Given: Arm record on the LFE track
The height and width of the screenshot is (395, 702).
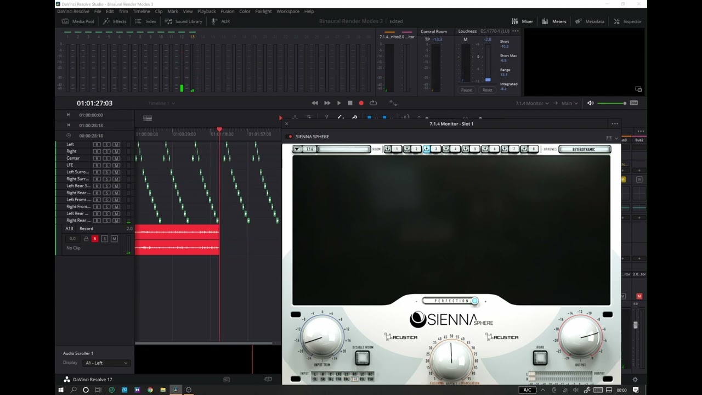Looking at the screenshot, I should click(97, 165).
